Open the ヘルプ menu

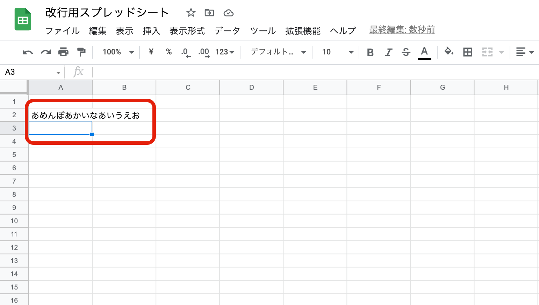click(343, 31)
